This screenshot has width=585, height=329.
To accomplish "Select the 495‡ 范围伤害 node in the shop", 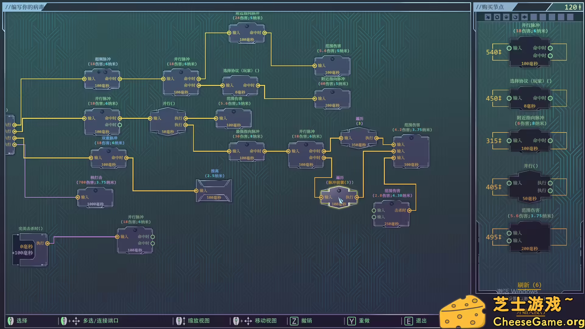I will pos(530,237).
